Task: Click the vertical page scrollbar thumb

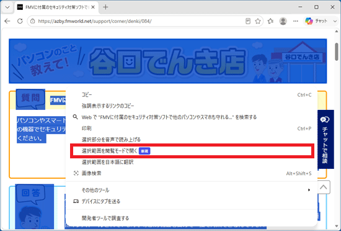Action: click(337, 52)
